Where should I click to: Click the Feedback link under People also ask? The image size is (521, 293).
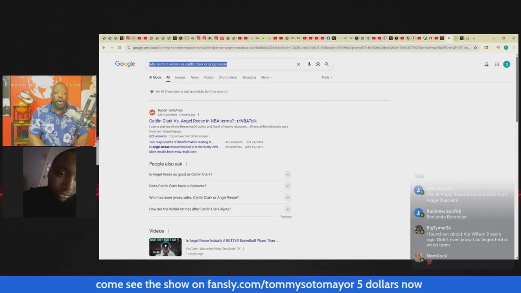(x=286, y=216)
